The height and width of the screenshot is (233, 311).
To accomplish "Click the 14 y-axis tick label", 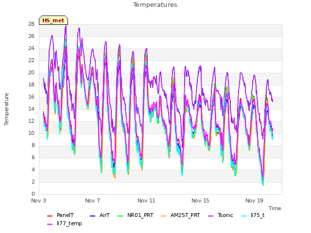I will click(32, 109).
